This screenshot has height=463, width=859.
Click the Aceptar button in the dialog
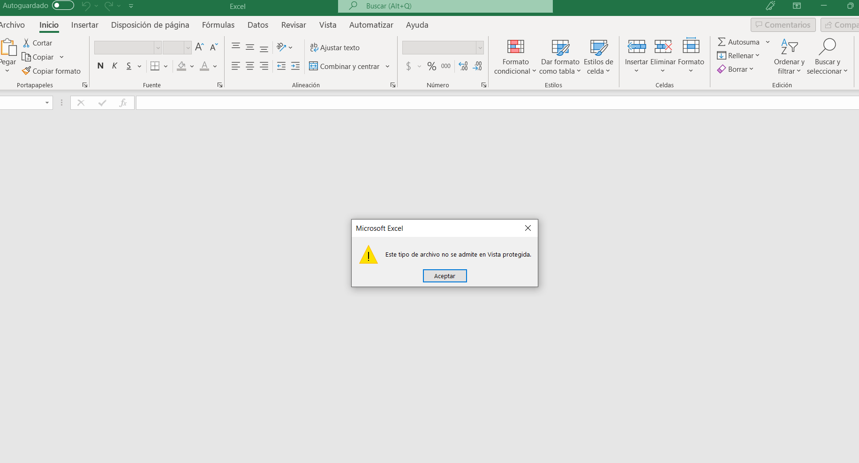point(445,276)
